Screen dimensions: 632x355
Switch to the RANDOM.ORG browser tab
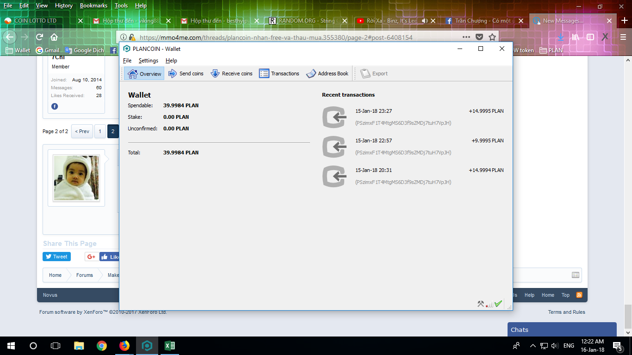pyautogui.click(x=303, y=21)
